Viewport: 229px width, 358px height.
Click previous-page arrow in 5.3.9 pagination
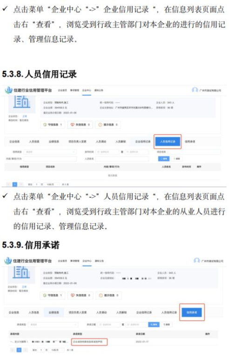point(13,350)
